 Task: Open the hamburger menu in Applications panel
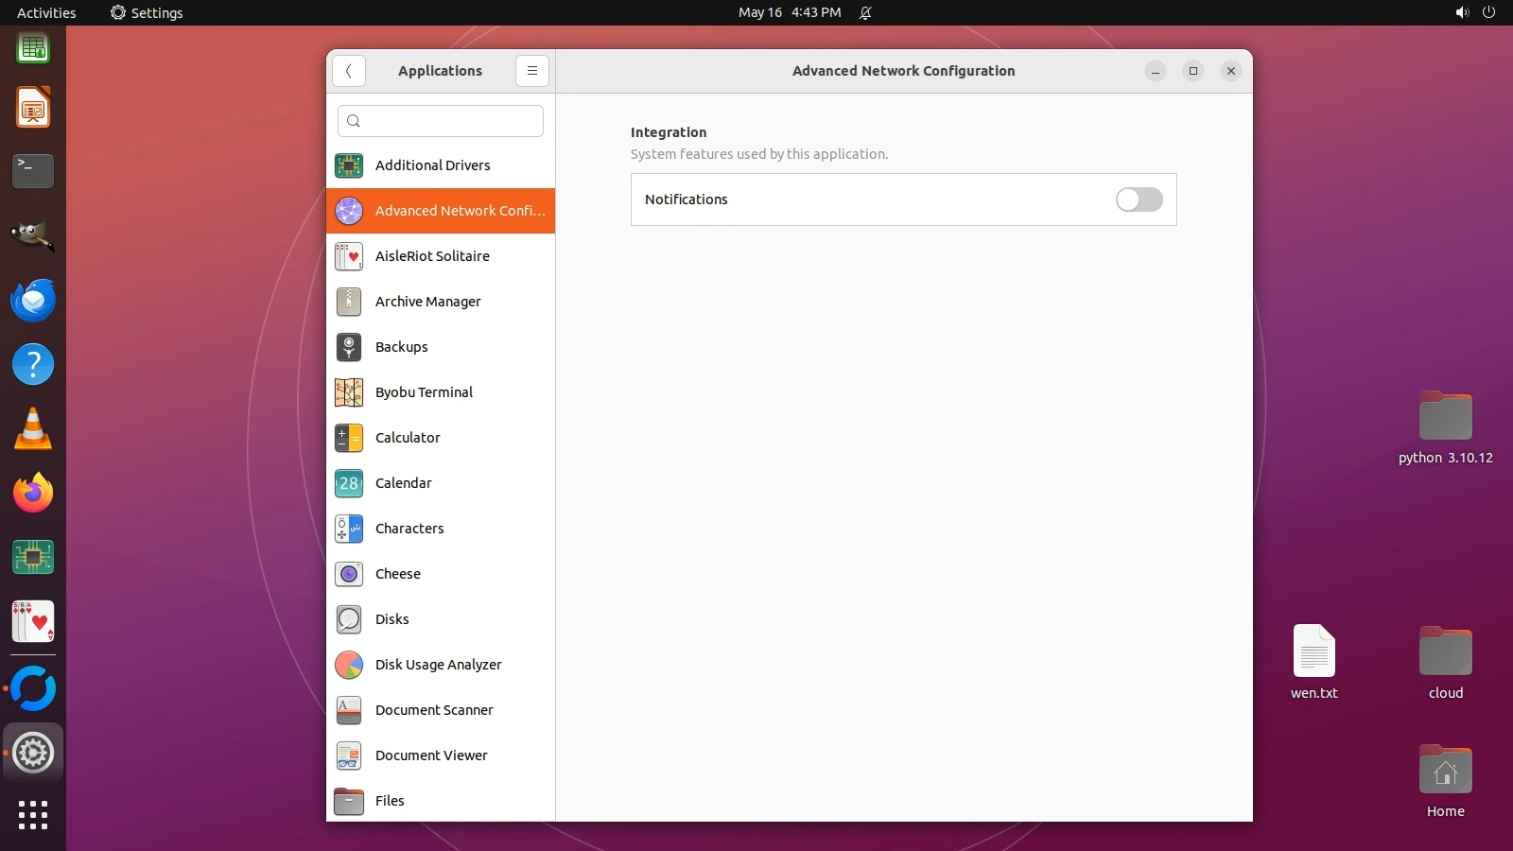532,71
